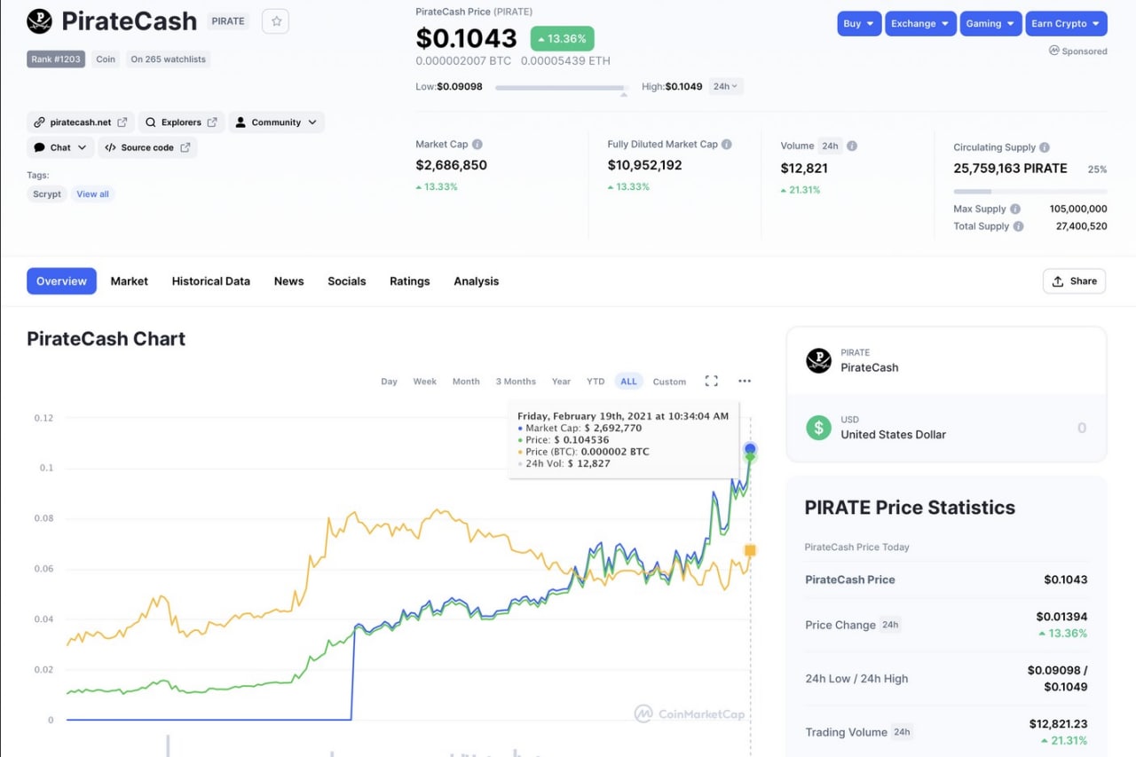
Task: Open Source code external link
Action: [x=147, y=147]
